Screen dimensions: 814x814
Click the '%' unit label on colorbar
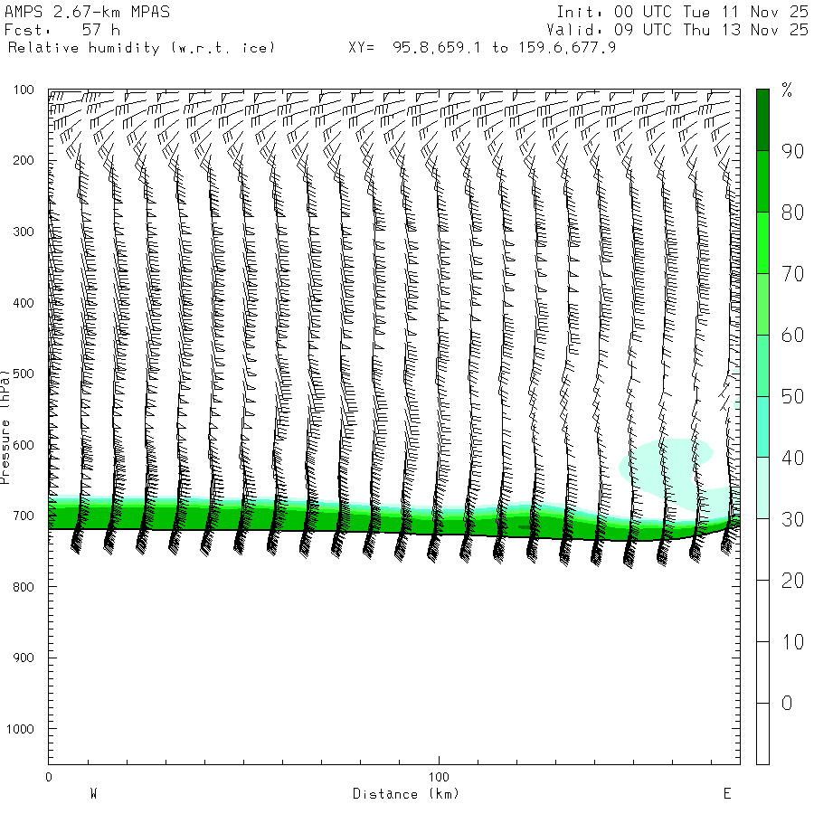pos(787,90)
